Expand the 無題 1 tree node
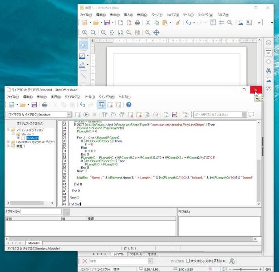 [x=8, y=146]
